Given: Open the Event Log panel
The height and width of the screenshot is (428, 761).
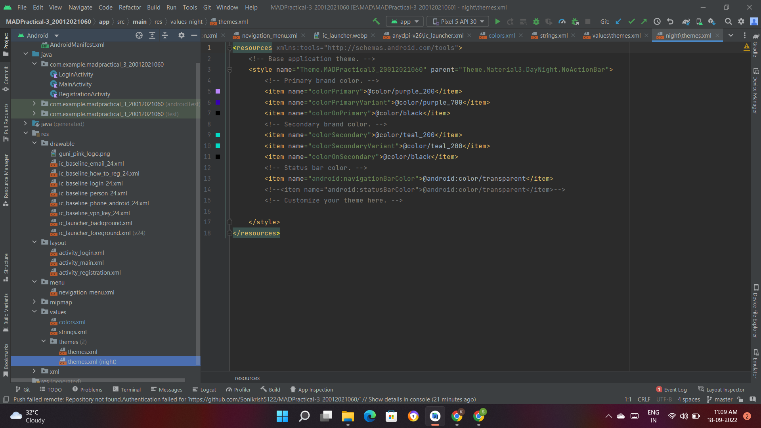Looking at the screenshot, I should [671, 390].
